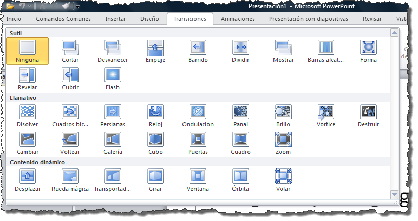Screen dimensions: 418x221
Task: Choose the Volar transition
Action: pos(283,180)
